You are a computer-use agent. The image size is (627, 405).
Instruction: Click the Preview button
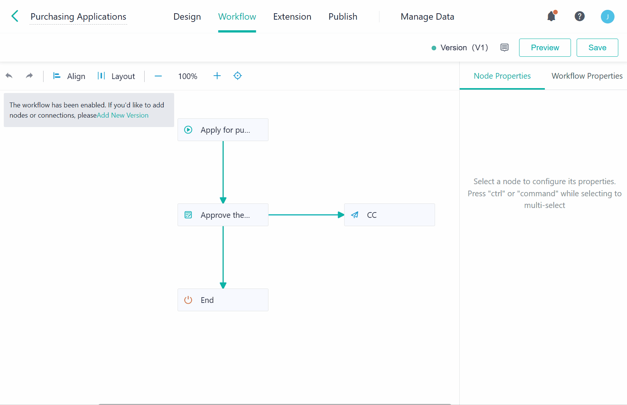point(544,48)
